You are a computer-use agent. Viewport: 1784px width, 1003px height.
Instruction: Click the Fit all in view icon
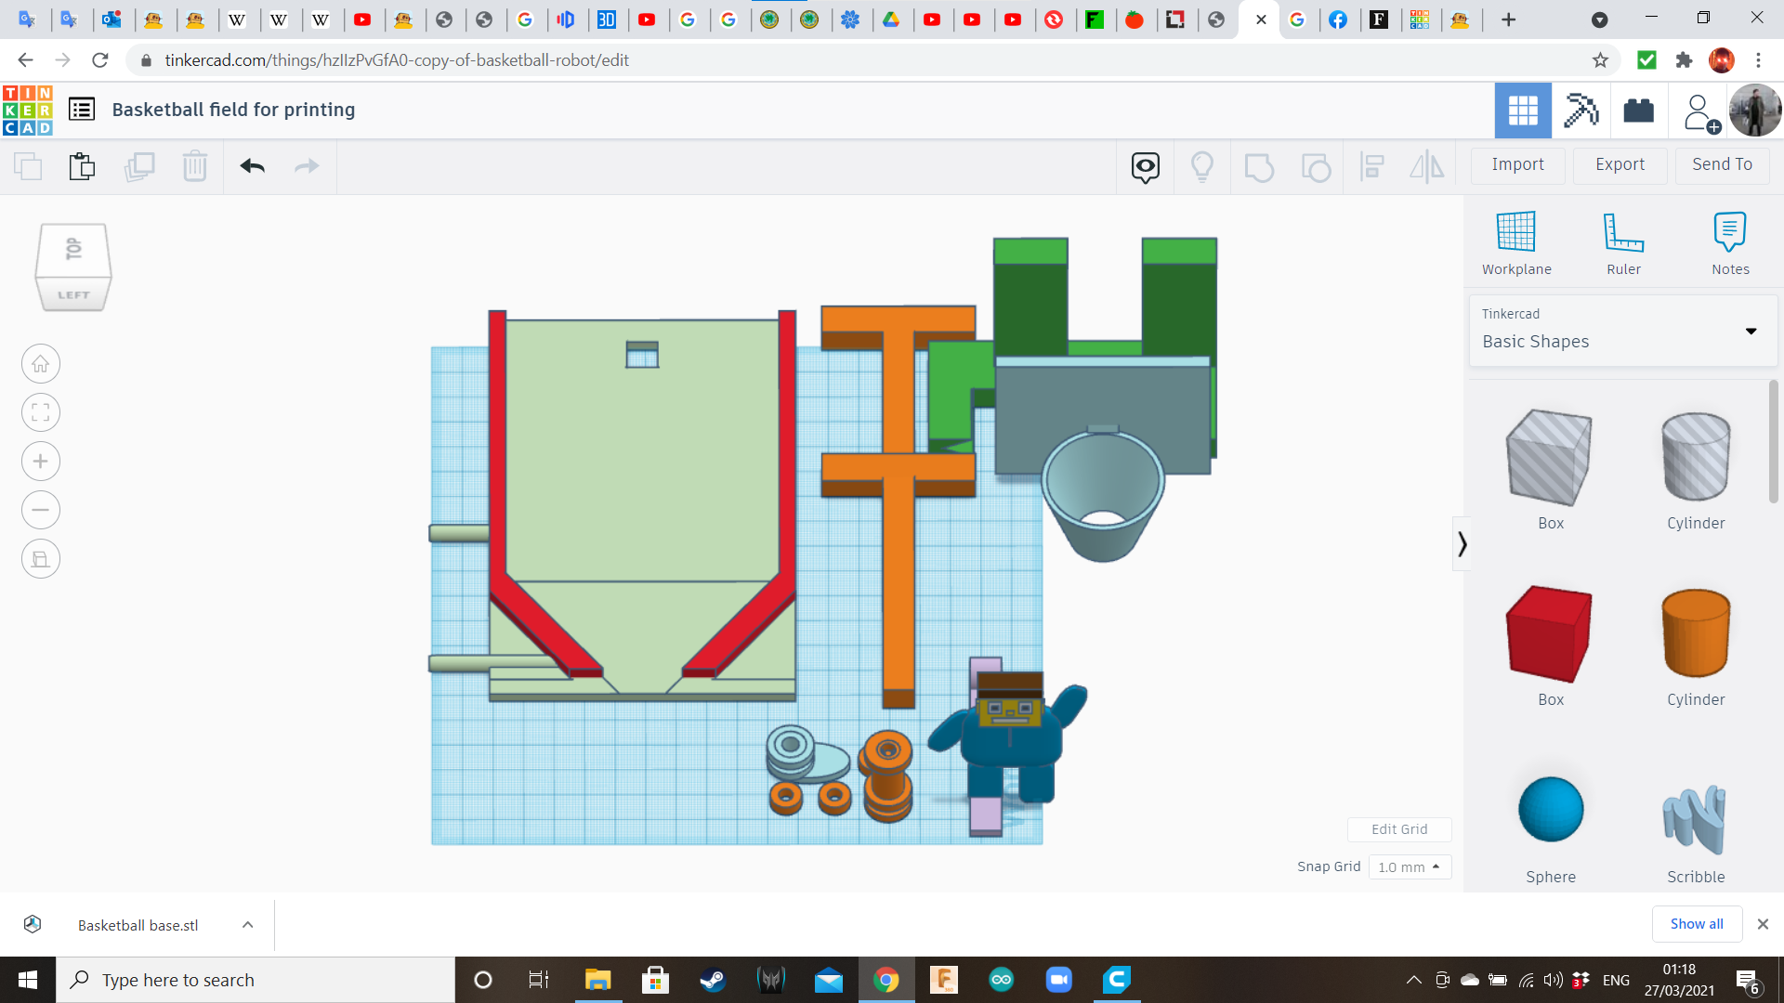(x=41, y=412)
